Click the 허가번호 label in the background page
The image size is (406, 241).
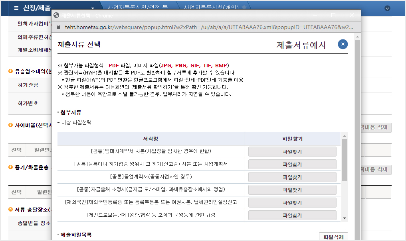pos(28,103)
